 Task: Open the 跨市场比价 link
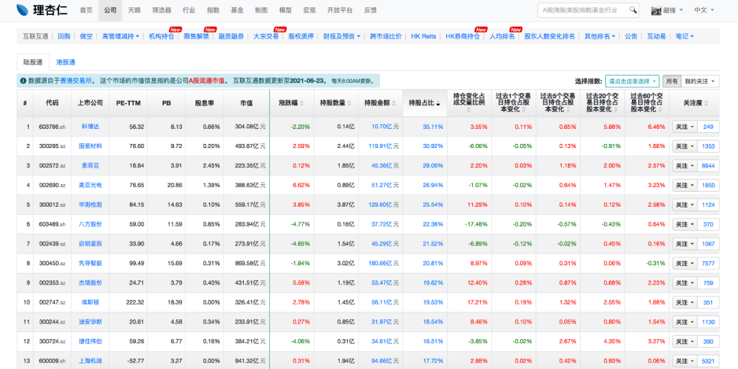[386, 36]
